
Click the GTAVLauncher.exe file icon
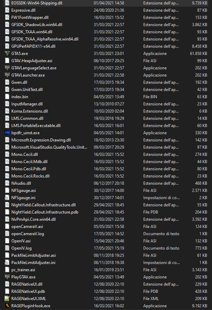pos(7,75)
